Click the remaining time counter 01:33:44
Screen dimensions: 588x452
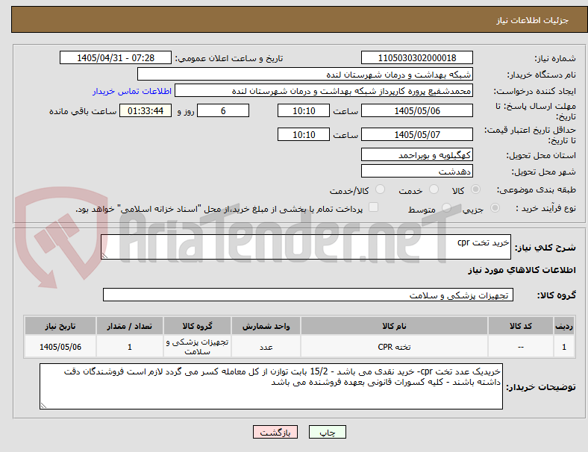146,110
